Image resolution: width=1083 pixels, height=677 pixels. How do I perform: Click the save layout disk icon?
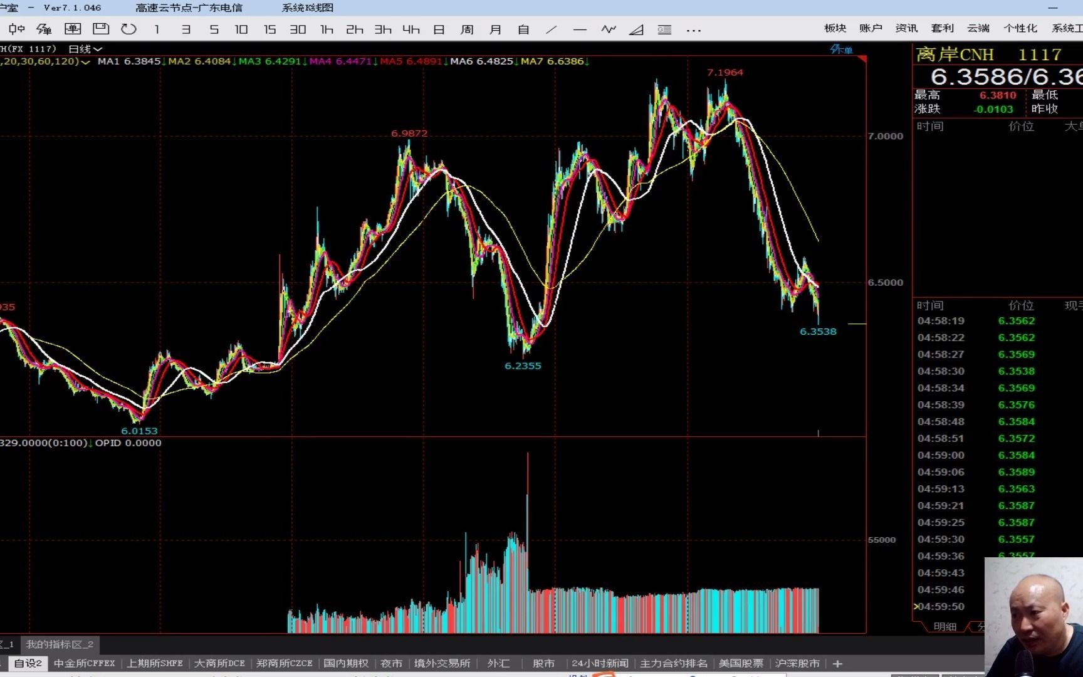(x=101, y=29)
